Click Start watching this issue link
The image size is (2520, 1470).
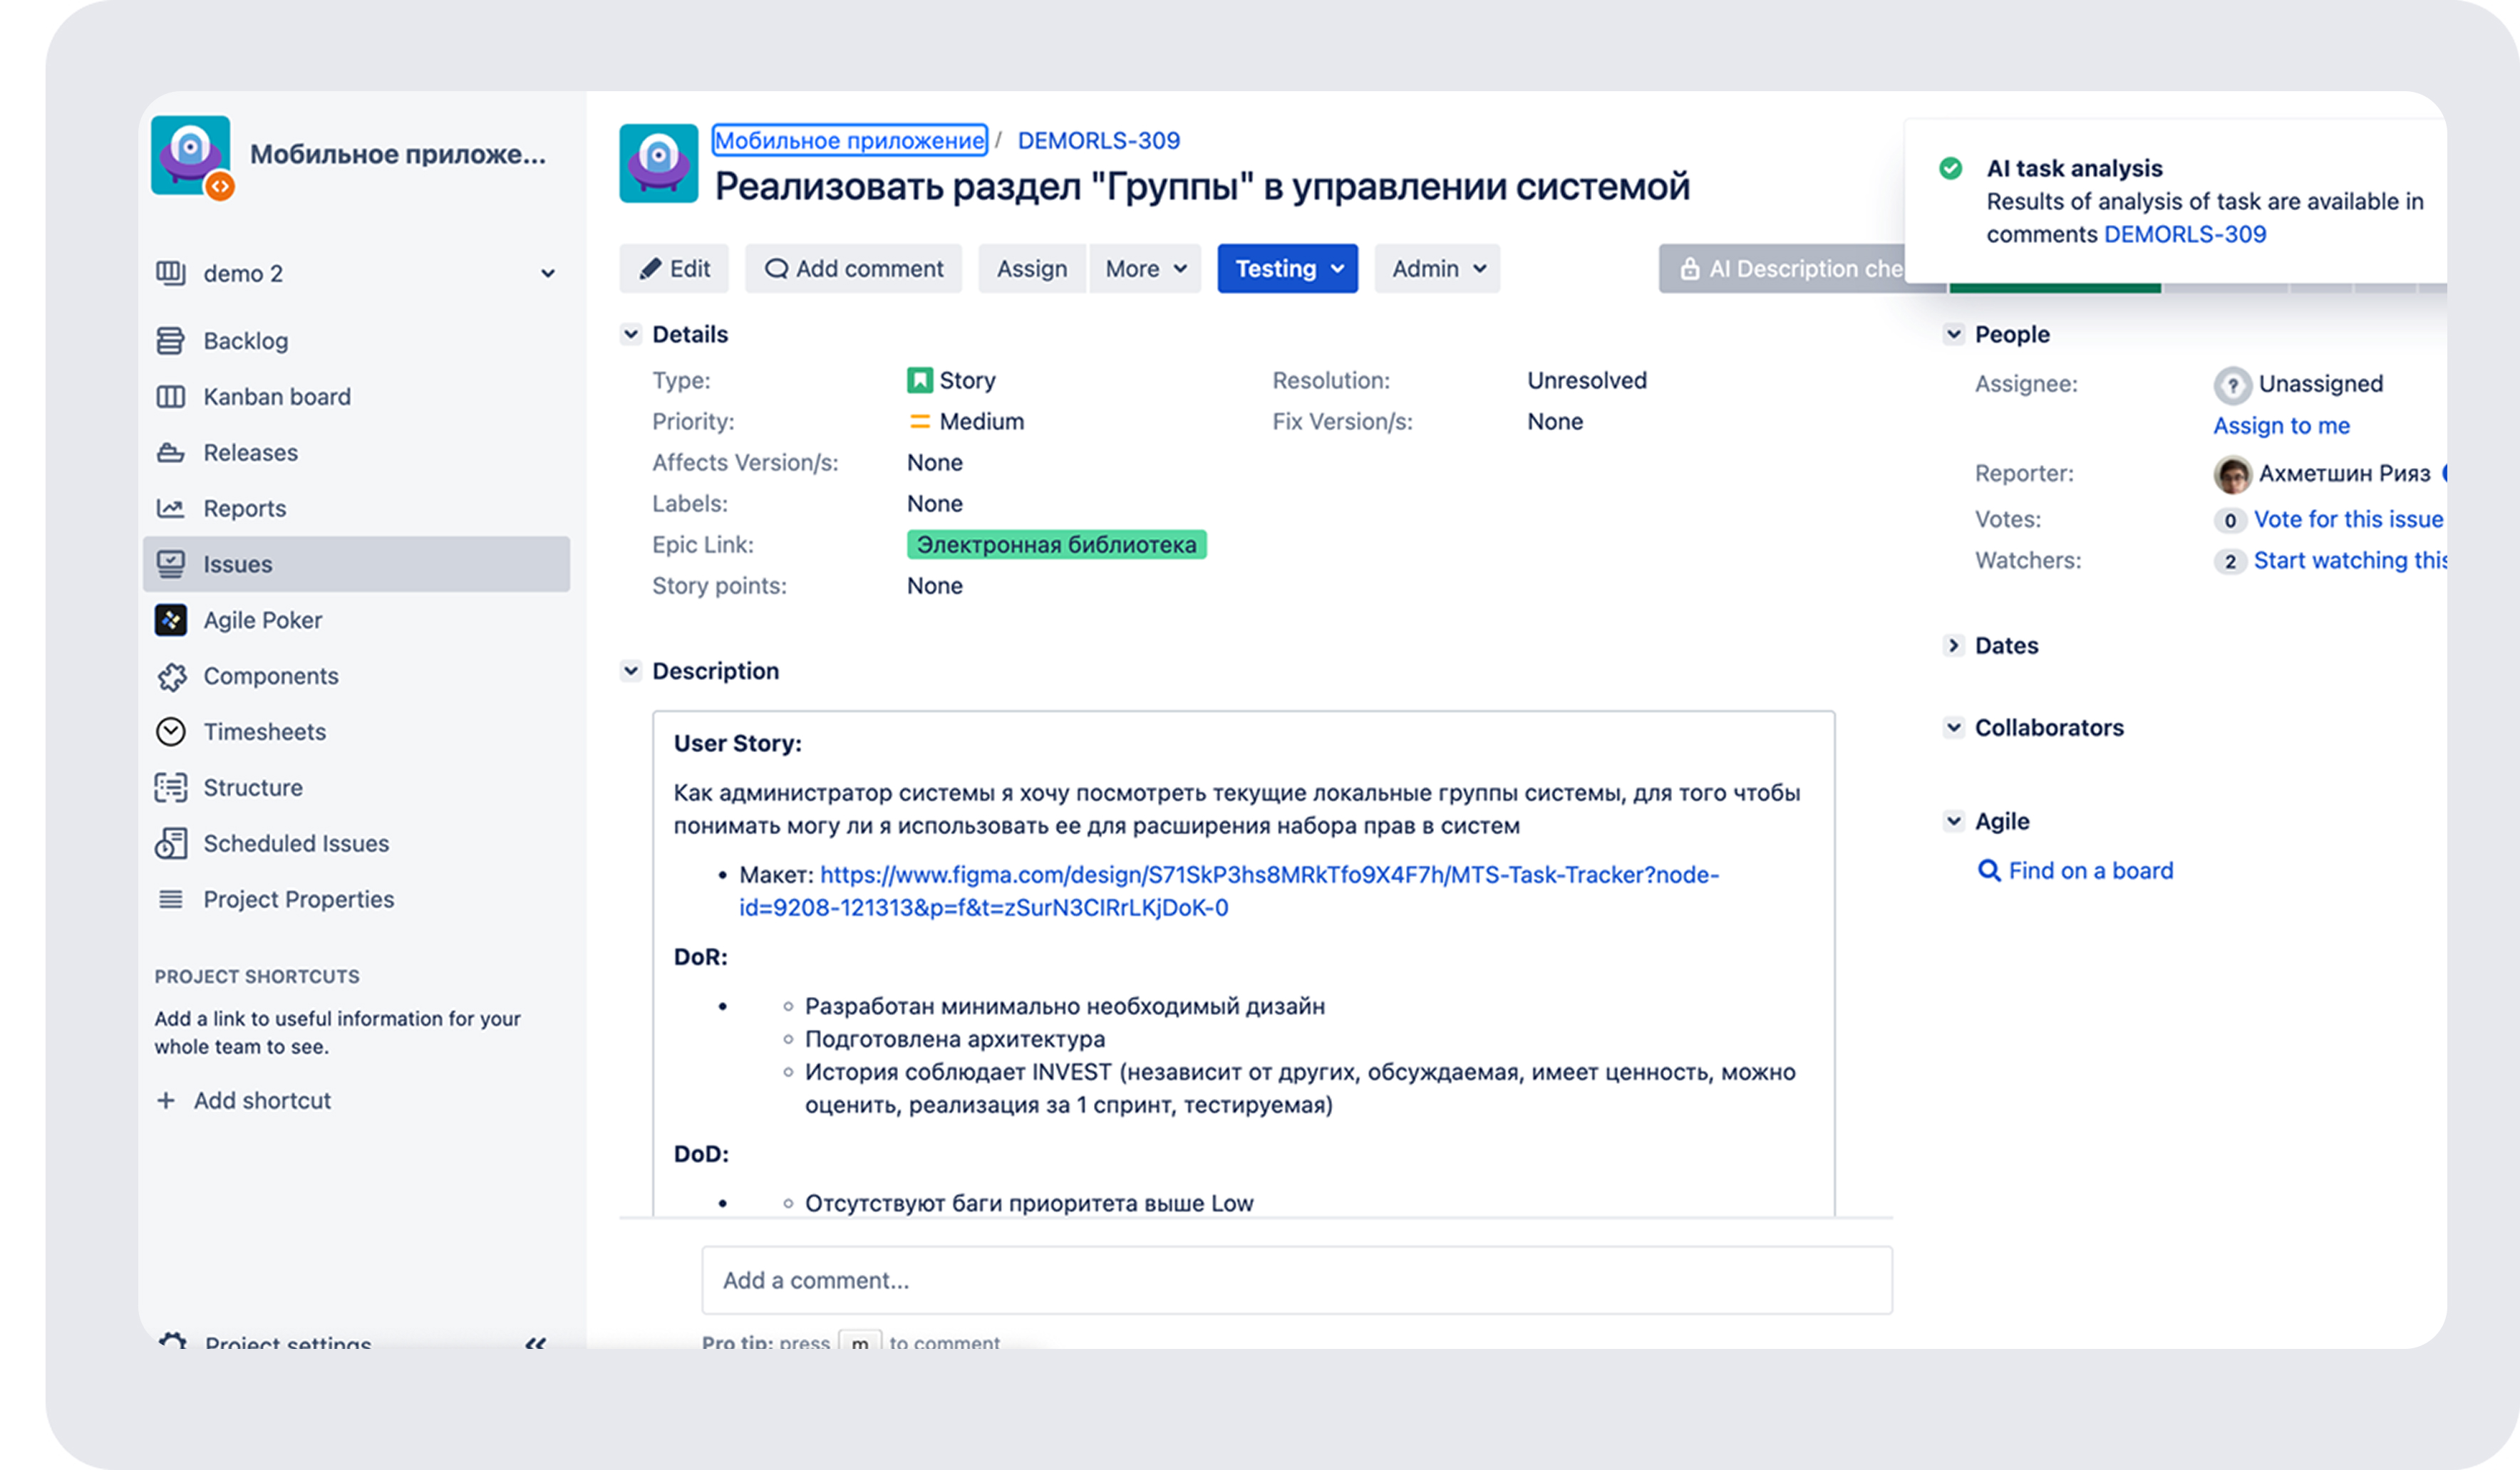coord(2350,561)
